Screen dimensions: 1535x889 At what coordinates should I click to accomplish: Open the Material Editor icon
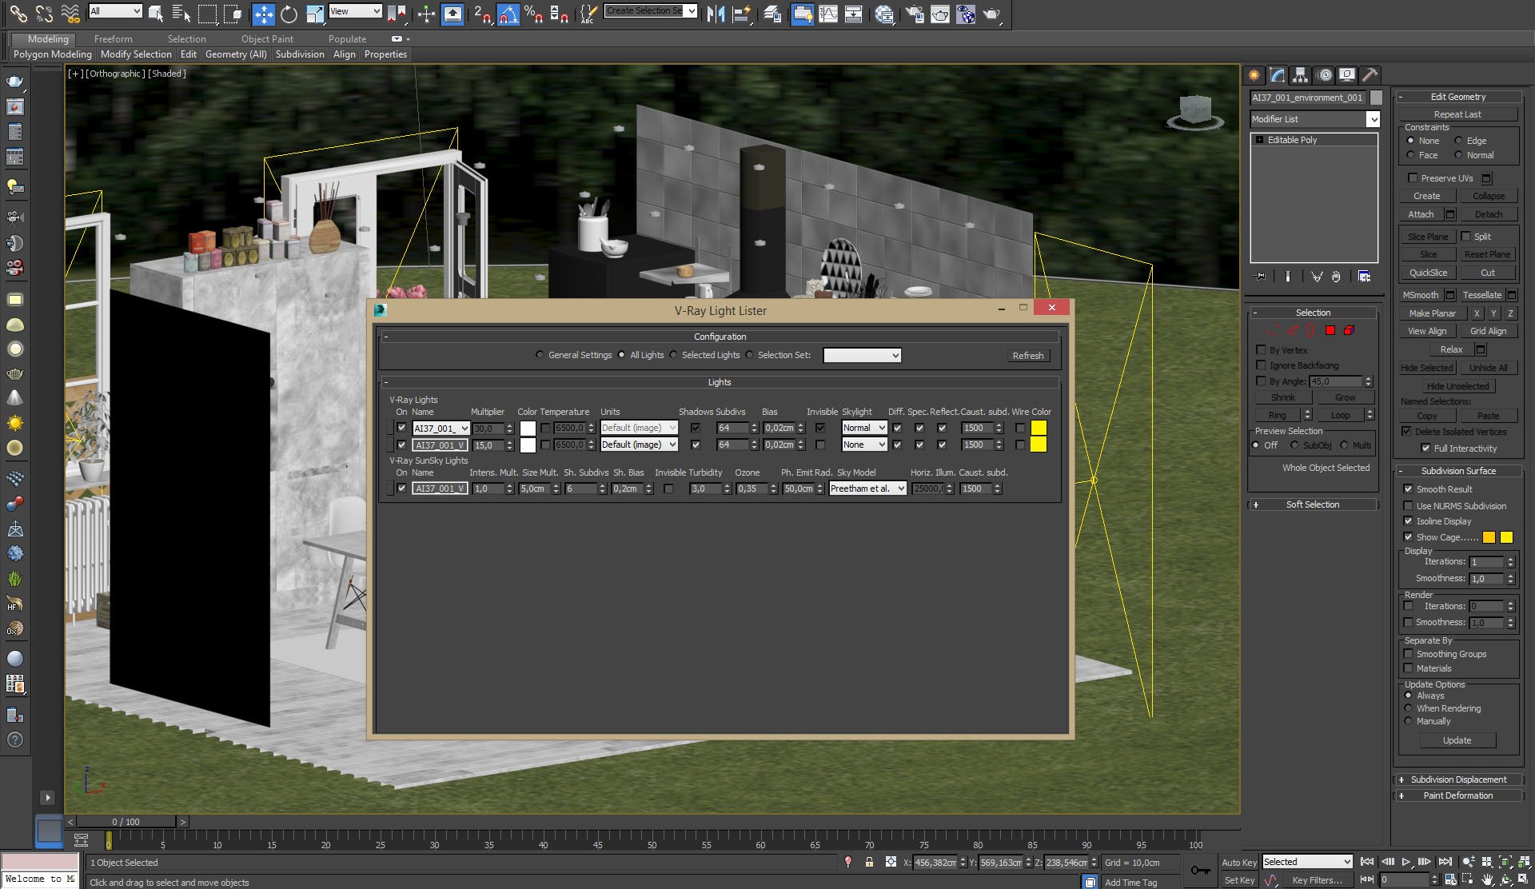coord(884,14)
